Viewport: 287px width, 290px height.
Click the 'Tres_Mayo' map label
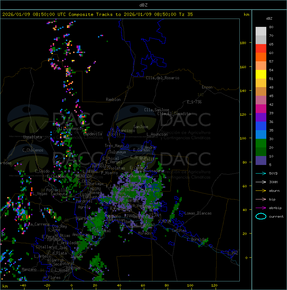(114, 146)
